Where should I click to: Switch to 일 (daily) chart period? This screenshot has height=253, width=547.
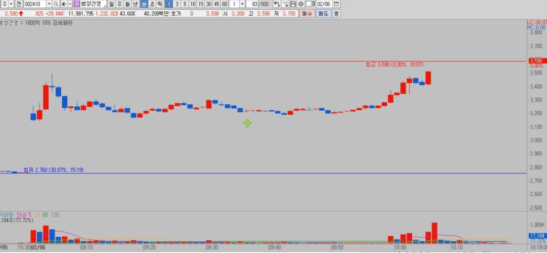[x=112, y=4]
